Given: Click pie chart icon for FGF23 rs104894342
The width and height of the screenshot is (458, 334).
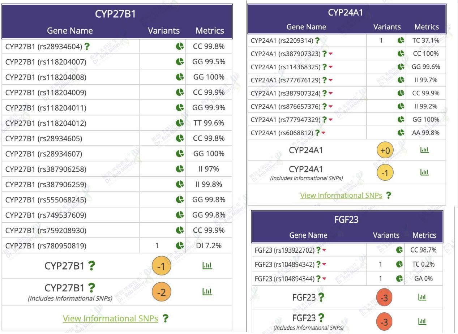Looking at the screenshot, I should [399, 264].
